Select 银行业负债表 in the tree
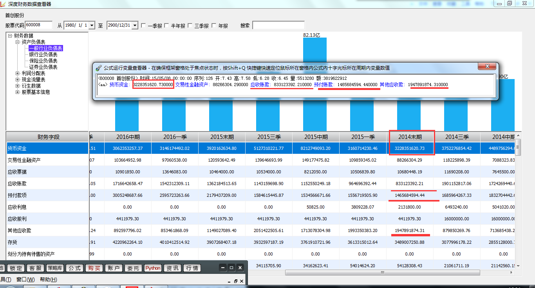Screen dimensions: 535x288 (43, 54)
